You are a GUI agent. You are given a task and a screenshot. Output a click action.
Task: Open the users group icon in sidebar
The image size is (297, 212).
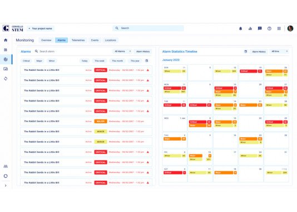(x=6, y=166)
